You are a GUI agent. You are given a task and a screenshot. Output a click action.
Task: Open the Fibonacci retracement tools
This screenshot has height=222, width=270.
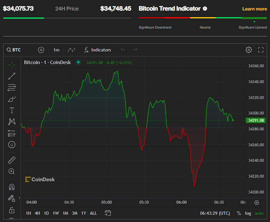[x=12, y=88]
